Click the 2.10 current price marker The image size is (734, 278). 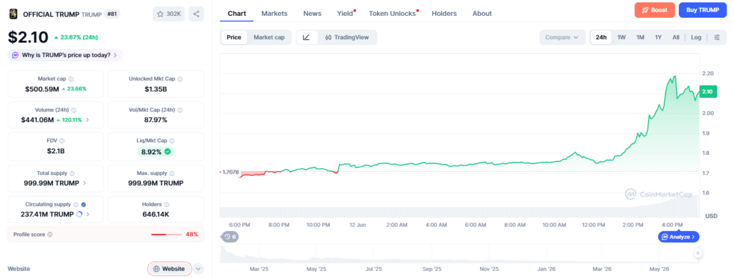coord(707,92)
